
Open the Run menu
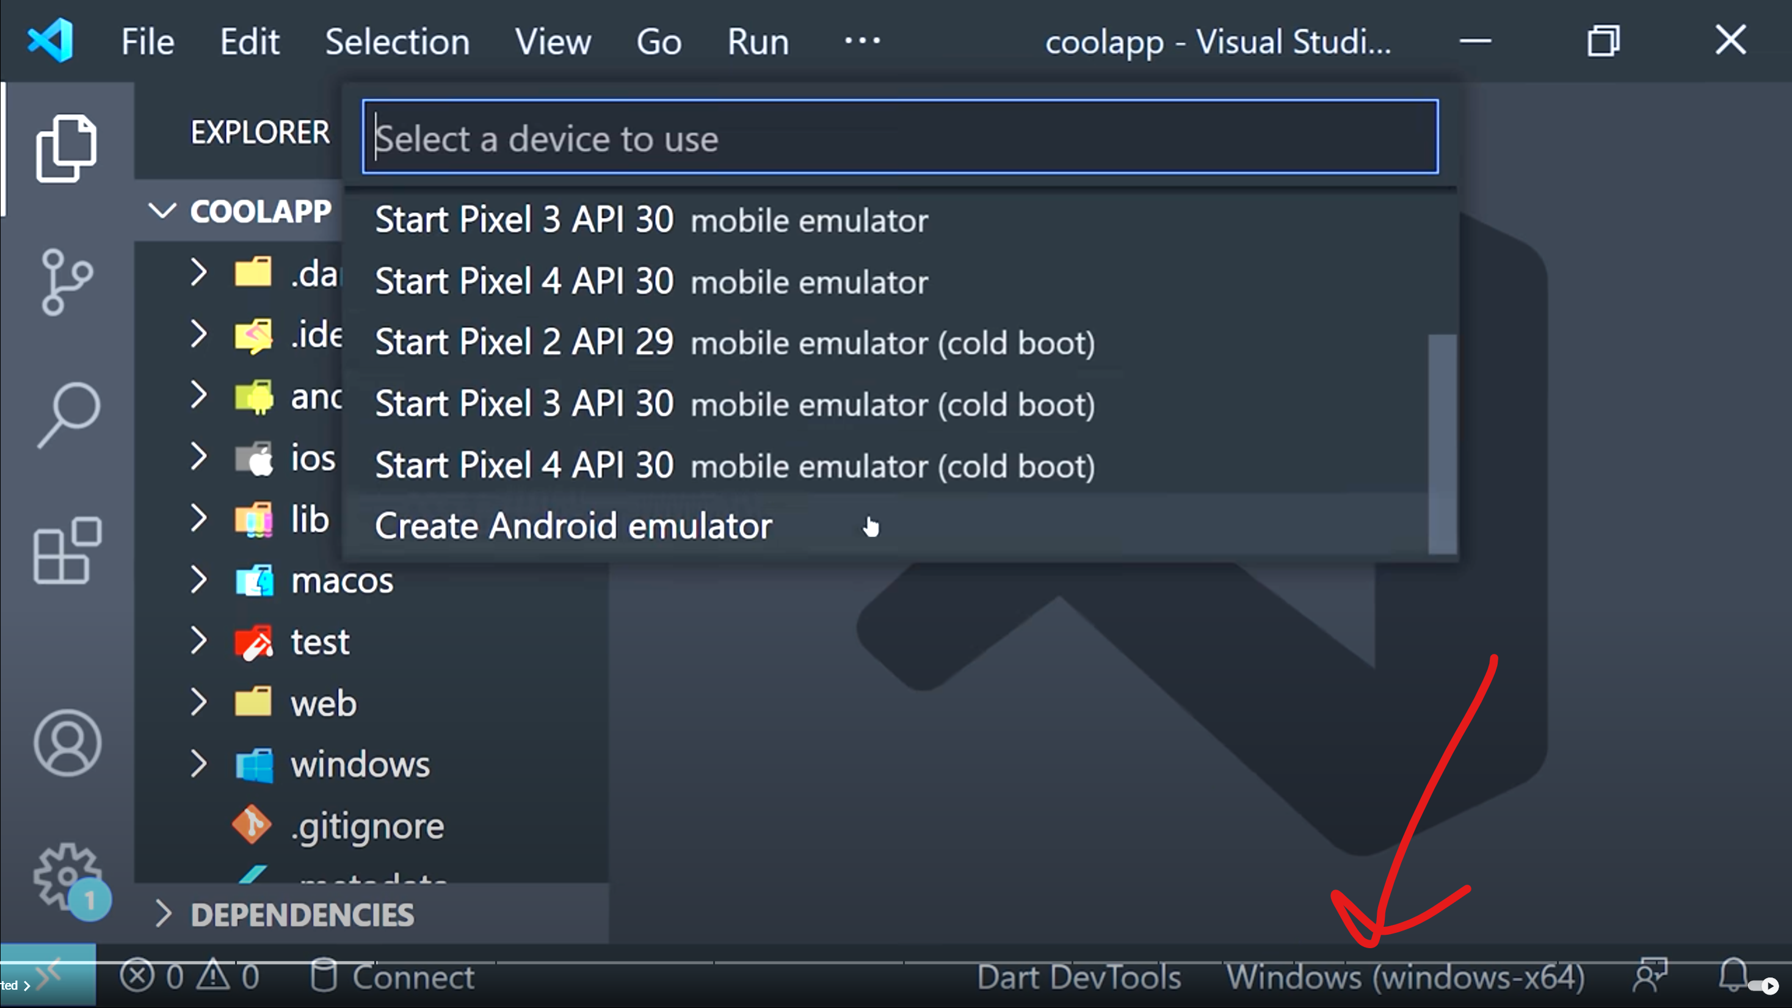click(758, 41)
